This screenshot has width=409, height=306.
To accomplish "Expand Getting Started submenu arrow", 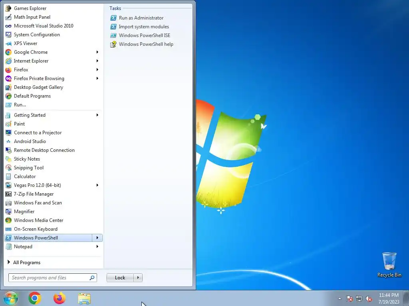I will pos(97,115).
